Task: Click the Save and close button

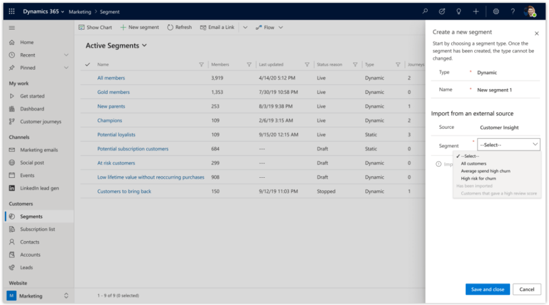Action: [487, 289]
